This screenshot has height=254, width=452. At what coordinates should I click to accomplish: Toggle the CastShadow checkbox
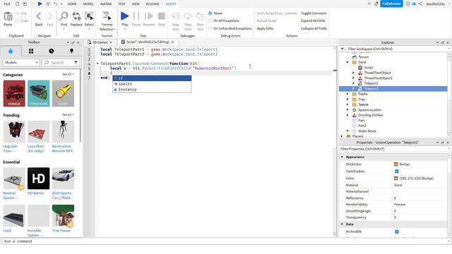tap(397, 171)
